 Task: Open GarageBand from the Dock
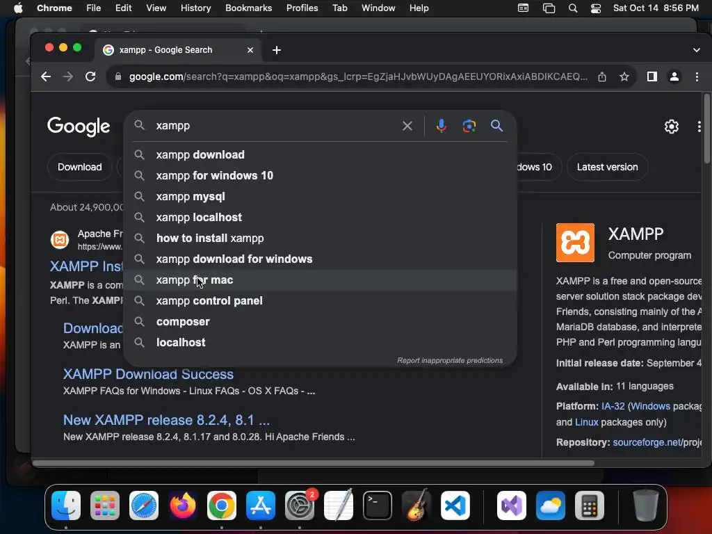[416, 505]
